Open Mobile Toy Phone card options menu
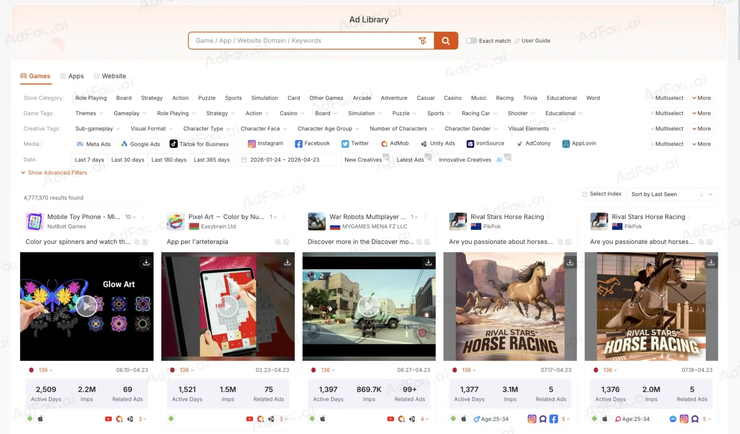740x434 pixels. tap(143, 217)
